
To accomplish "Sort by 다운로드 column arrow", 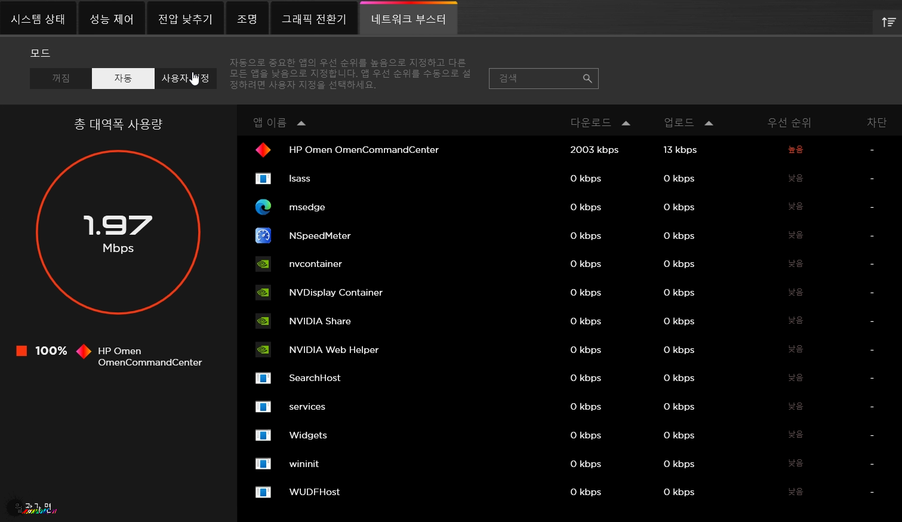I will [x=626, y=123].
